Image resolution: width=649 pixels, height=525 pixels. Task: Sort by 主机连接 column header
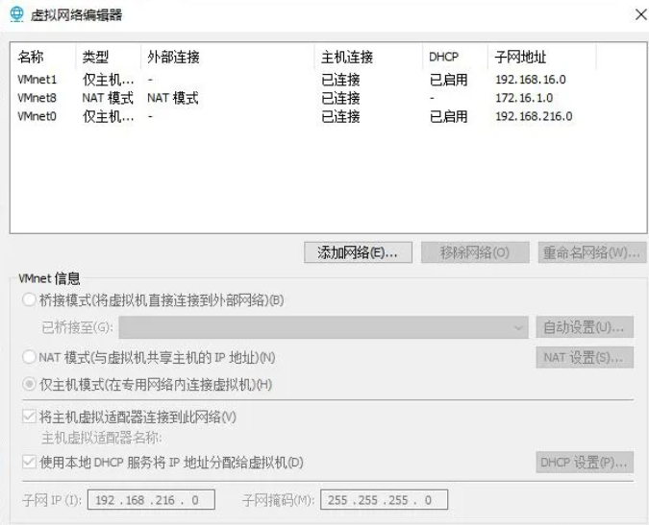pos(368,57)
